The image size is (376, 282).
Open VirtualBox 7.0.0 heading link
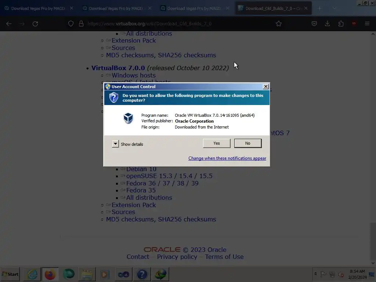118,68
